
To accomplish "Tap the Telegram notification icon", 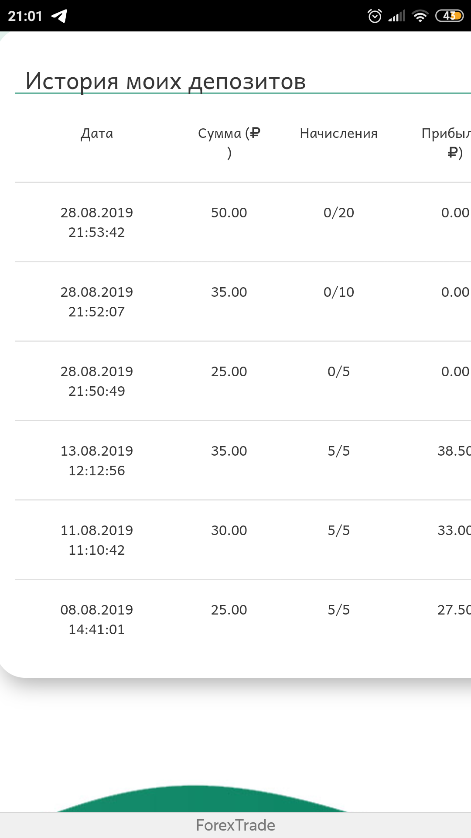I will 59,16.
